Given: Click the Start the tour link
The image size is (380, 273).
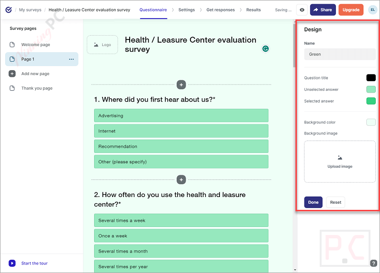Looking at the screenshot, I should [34, 264].
